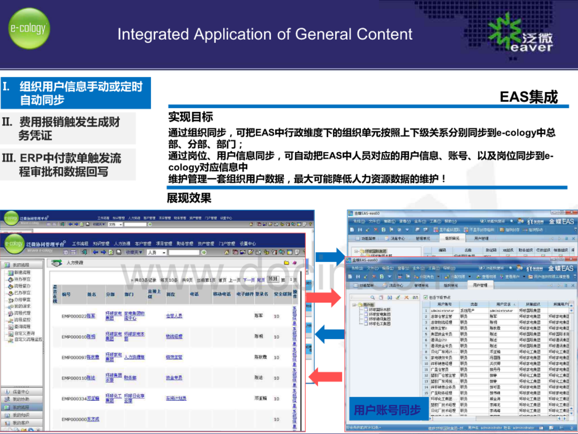Click the search magnifier icon in EAS user group panel
Screen dimensions: 578x434
[372, 297]
